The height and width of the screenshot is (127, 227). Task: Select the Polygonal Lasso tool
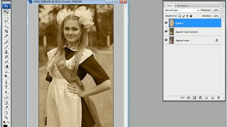[6, 21]
